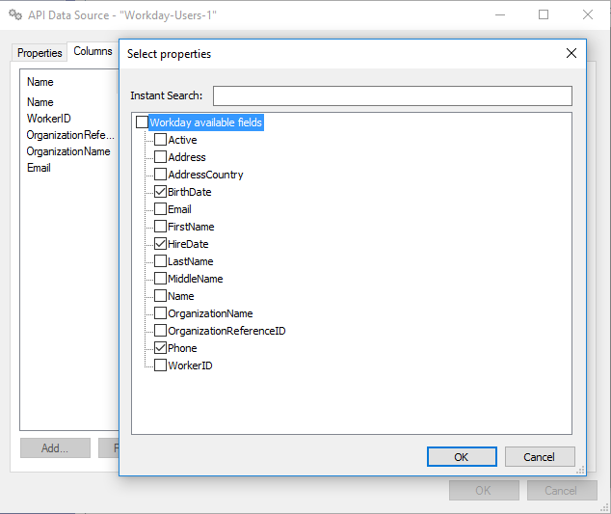Image resolution: width=611 pixels, height=514 pixels.
Task: Select the Phone tree label
Action: point(182,348)
